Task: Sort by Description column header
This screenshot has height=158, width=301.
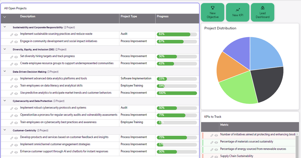Action: pos(28,17)
